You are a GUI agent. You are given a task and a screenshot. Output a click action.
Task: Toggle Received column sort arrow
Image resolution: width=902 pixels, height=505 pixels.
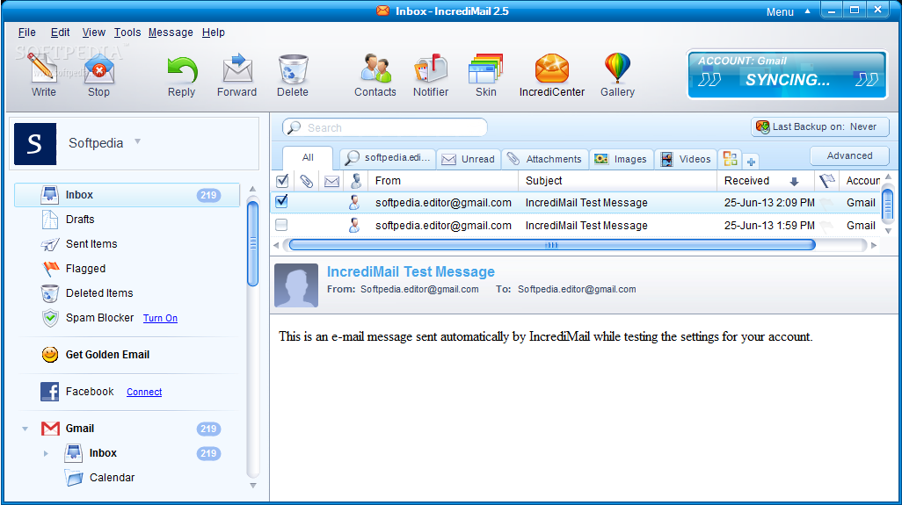click(x=794, y=182)
